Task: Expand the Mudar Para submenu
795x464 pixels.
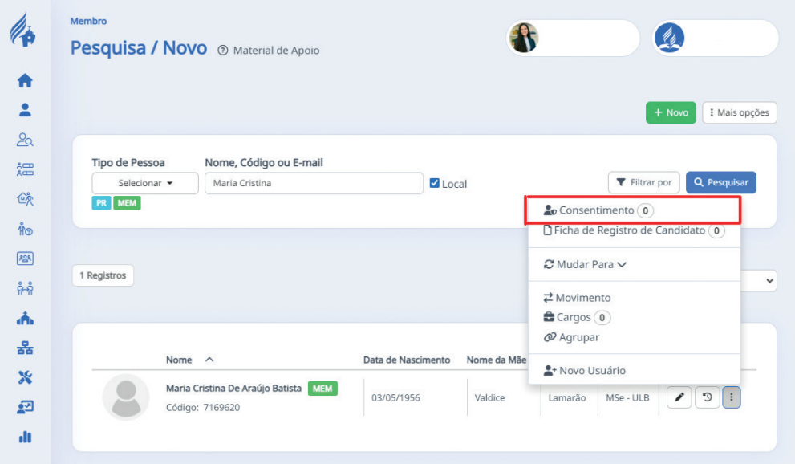Action: (x=585, y=264)
